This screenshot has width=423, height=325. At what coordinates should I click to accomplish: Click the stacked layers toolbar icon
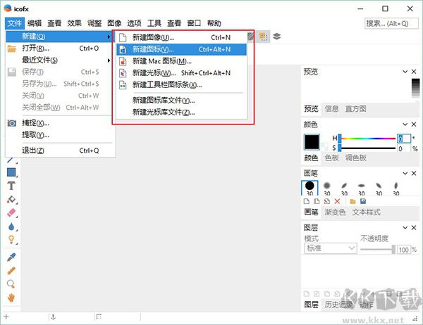[x=277, y=36]
